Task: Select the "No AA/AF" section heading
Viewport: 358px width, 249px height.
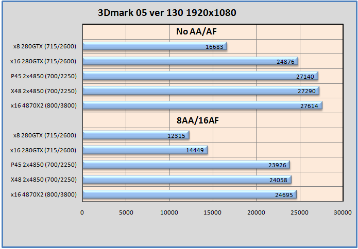Action: click(x=196, y=31)
